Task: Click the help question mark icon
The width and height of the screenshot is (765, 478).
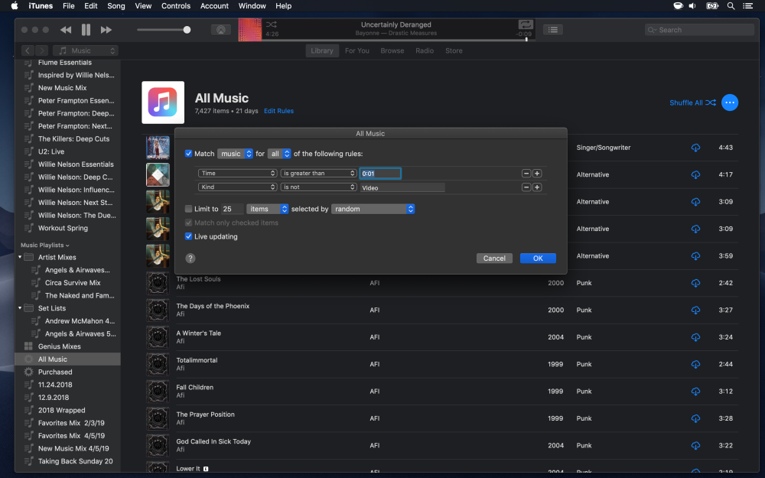Action: click(x=190, y=259)
